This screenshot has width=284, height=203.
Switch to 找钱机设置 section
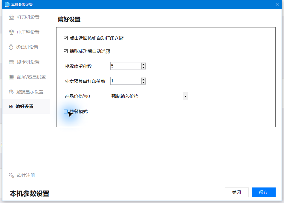pos(26,47)
